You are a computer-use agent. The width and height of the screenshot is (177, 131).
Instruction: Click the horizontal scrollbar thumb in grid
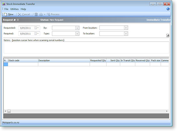pos(9,111)
